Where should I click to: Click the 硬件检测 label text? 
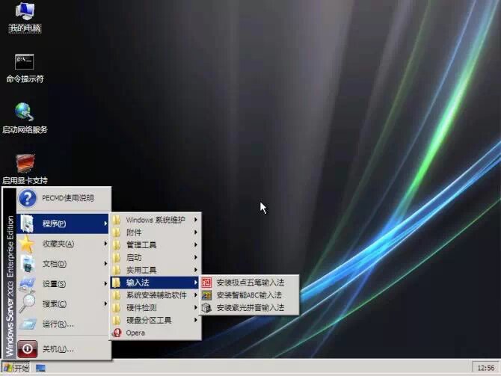coord(141,308)
